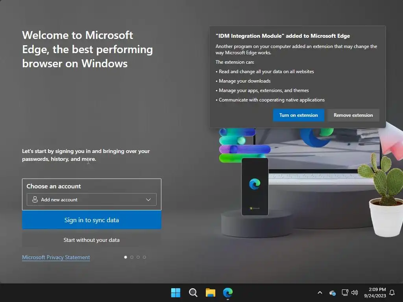Go to the third page indicator dot
The image size is (403, 302).
pos(138,257)
